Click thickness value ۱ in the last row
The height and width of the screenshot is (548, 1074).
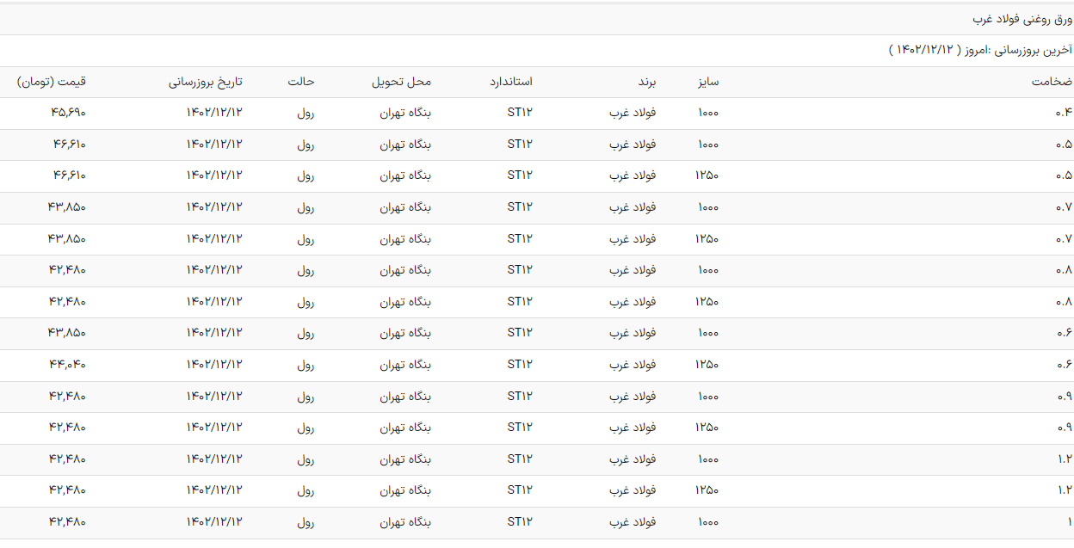coord(1069,522)
